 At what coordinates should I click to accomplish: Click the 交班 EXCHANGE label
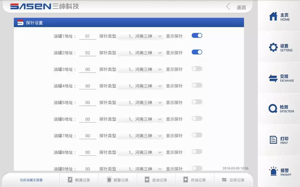pos(287,78)
